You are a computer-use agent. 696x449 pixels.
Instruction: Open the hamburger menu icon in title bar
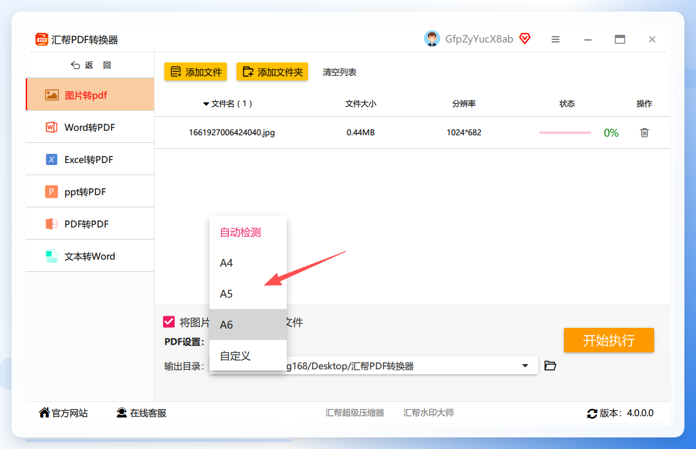pos(556,39)
